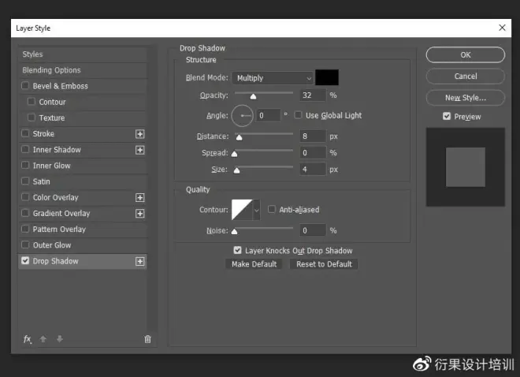Click the Opacity value field showing 32
This screenshot has height=377, width=520.
click(313, 95)
